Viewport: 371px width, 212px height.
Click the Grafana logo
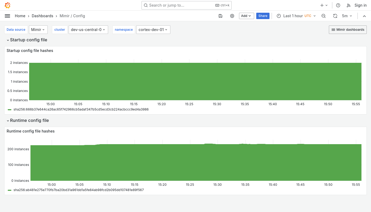coord(7,5)
